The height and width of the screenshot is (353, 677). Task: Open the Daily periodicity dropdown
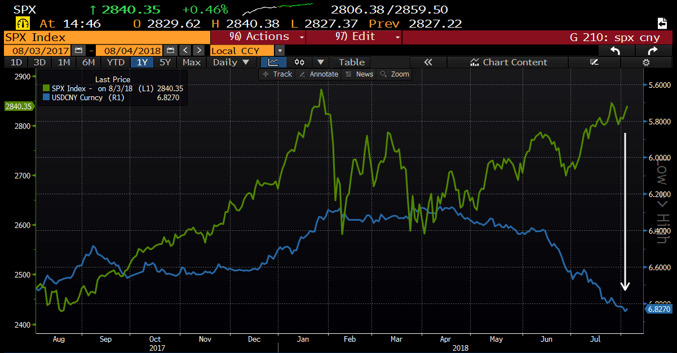point(231,62)
